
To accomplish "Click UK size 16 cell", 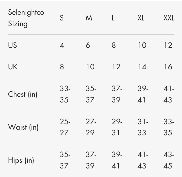I will (168, 67).
